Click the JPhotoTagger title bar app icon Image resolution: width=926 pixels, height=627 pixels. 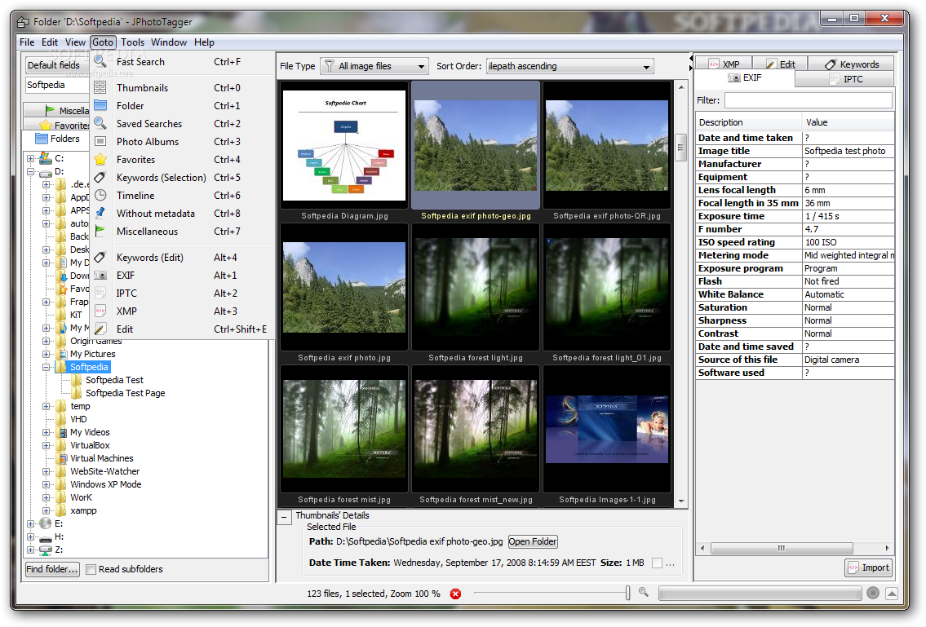23,22
